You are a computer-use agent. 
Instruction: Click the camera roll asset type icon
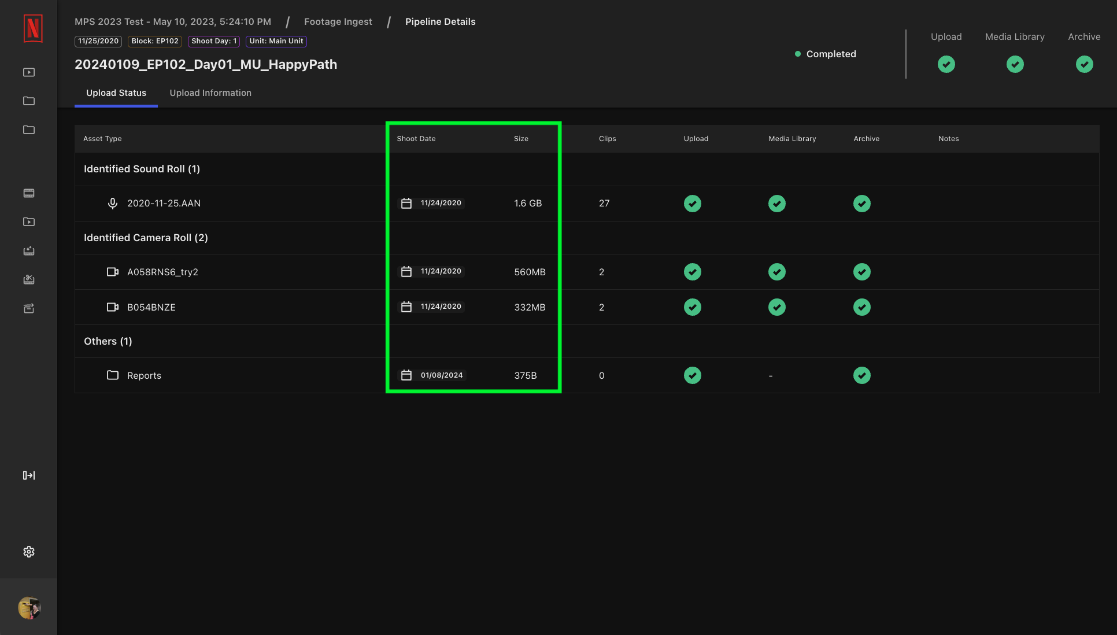[113, 271]
